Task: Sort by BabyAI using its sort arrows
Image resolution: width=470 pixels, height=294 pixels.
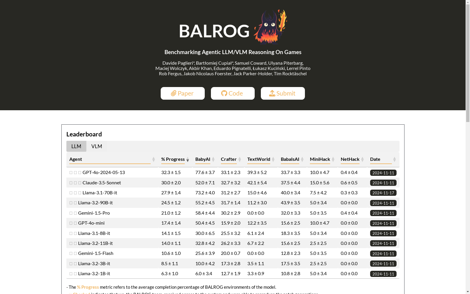Action: click(214, 159)
